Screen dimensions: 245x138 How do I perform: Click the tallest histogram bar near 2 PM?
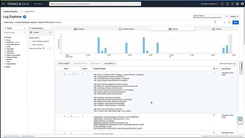pos(99,45)
